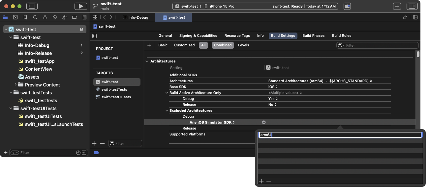This screenshot has height=191, width=430.
Task: Select the Breakpoint navigator icon
Action: (74, 17)
